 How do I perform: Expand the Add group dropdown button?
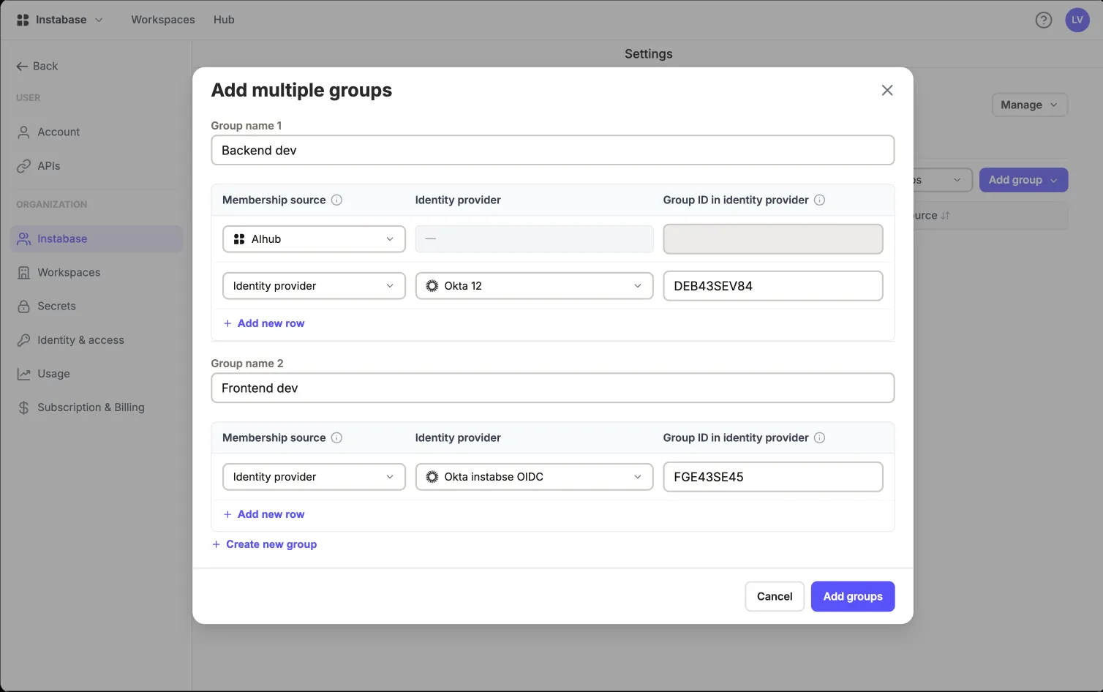(1023, 180)
